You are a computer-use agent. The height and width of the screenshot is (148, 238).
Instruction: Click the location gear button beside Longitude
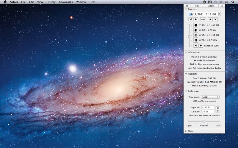click(x=218, y=108)
